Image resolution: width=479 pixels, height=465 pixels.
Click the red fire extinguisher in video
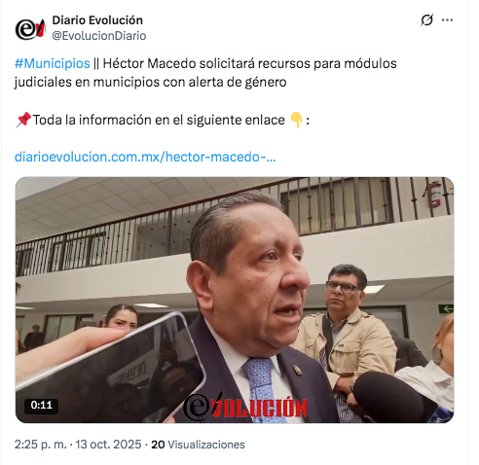pos(434,194)
